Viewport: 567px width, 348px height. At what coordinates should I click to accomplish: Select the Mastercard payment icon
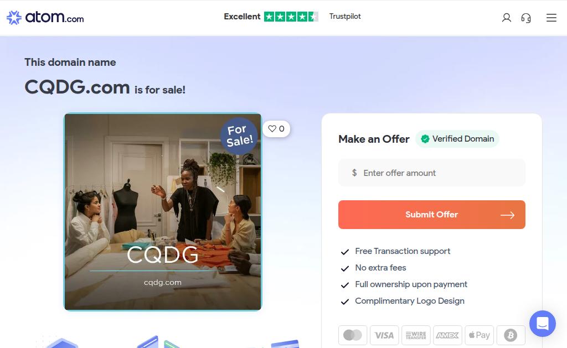(x=353, y=335)
